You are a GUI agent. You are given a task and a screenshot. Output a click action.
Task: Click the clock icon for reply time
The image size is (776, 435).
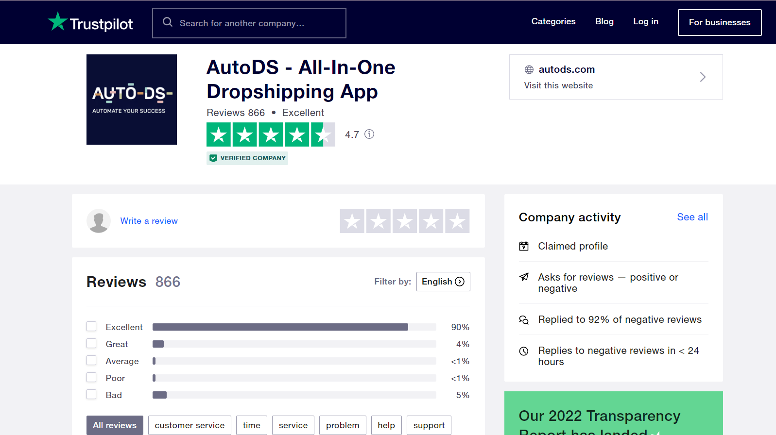coord(524,351)
